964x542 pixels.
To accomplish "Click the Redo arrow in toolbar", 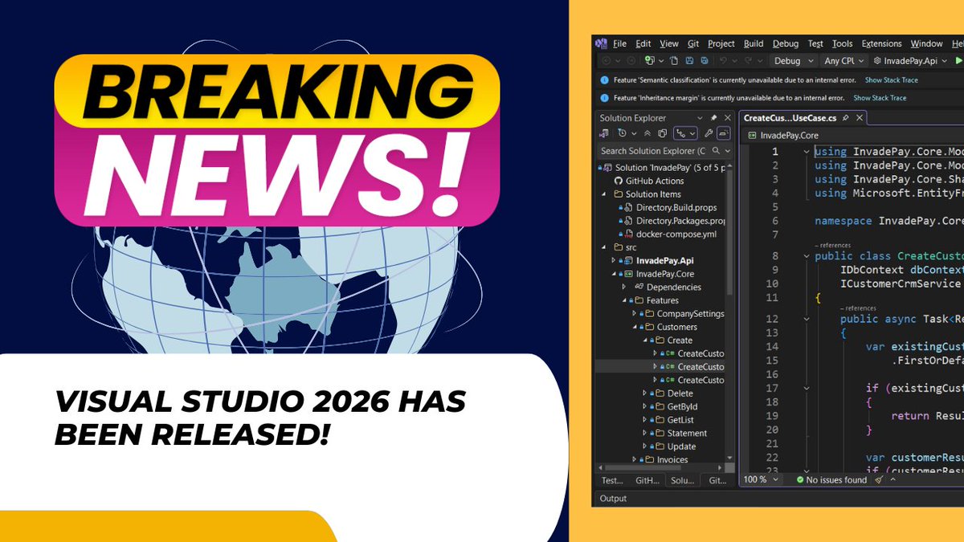I will coord(748,60).
